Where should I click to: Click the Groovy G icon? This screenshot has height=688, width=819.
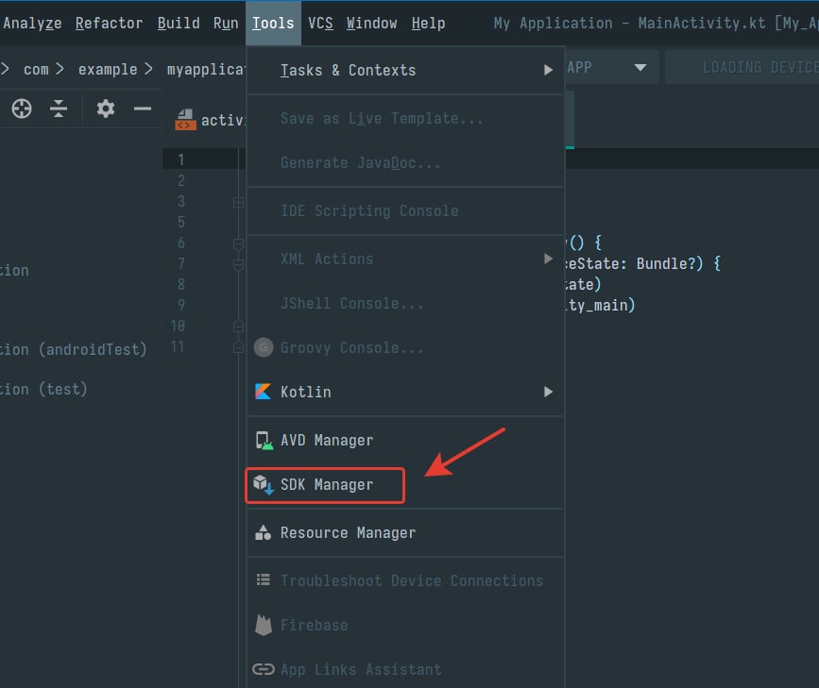coord(264,347)
